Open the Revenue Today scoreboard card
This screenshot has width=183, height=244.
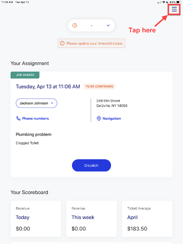pyautogui.click(x=36, y=219)
